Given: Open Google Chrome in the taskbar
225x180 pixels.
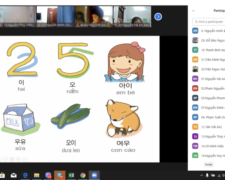Looking at the screenshot, I should tap(82, 175).
